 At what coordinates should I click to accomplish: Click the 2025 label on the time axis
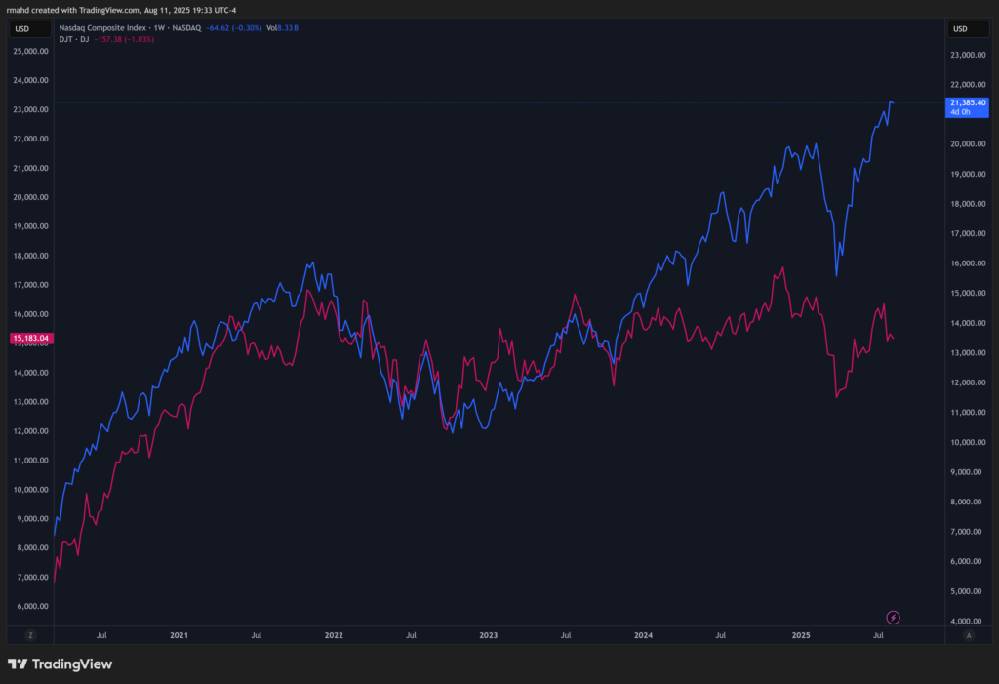pyautogui.click(x=800, y=635)
